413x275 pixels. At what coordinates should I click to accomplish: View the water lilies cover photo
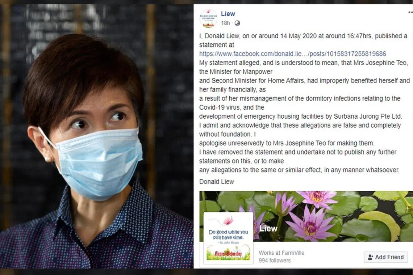tap(306, 216)
